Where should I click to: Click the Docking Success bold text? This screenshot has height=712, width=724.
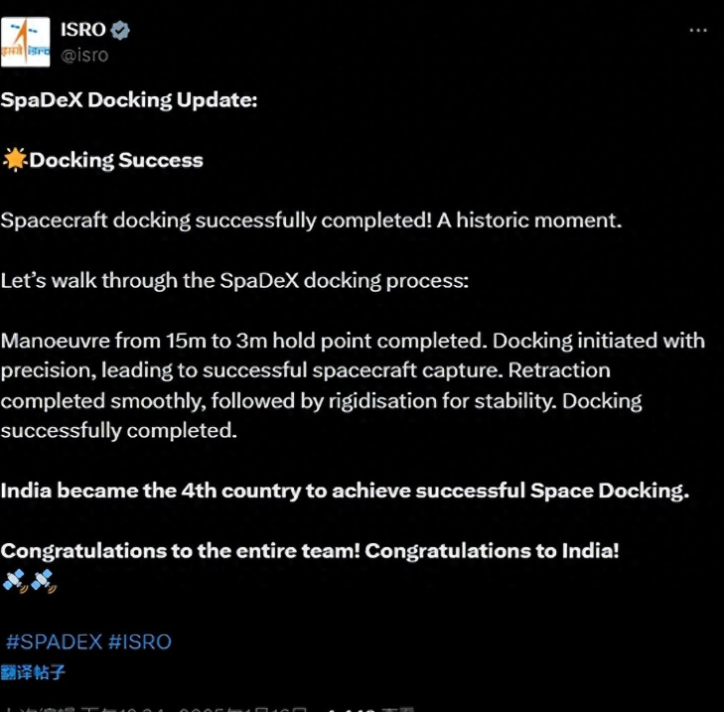pyautogui.click(x=116, y=160)
